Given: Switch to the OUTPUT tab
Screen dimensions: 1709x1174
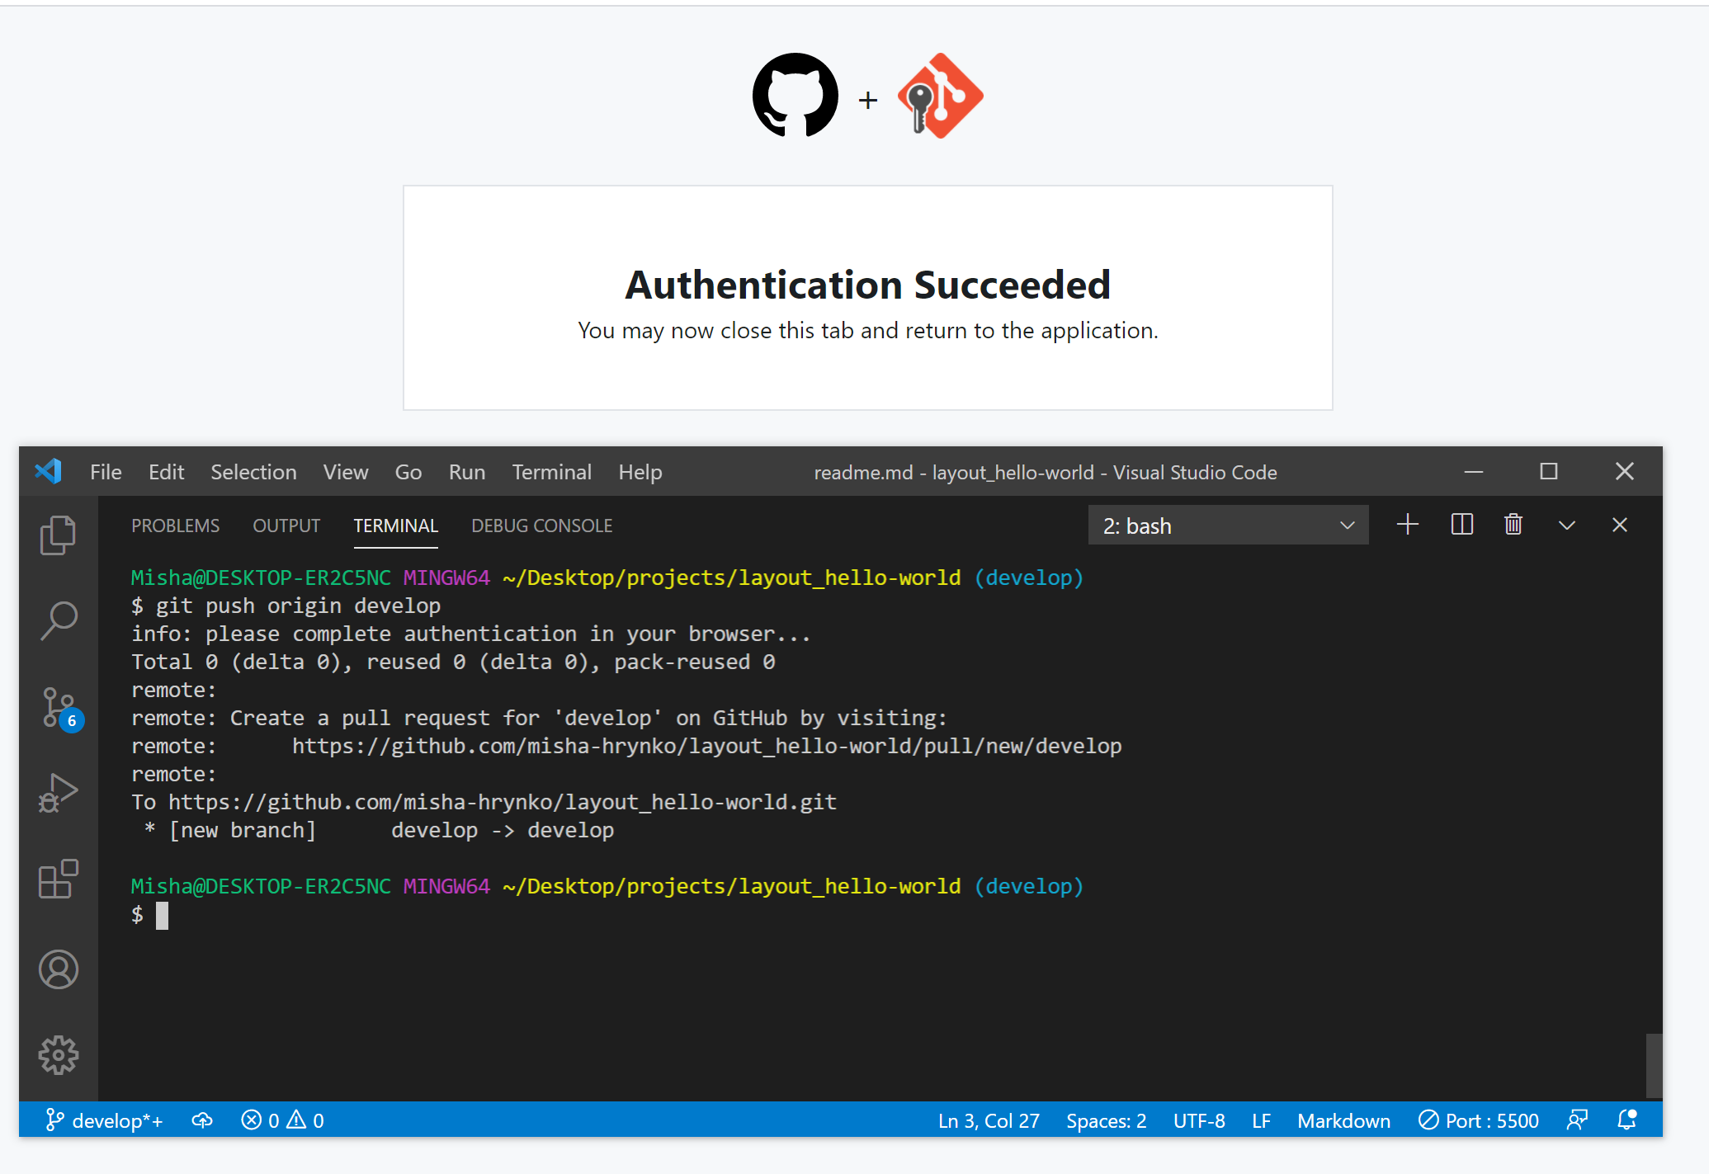Looking at the screenshot, I should [x=286, y=526].
